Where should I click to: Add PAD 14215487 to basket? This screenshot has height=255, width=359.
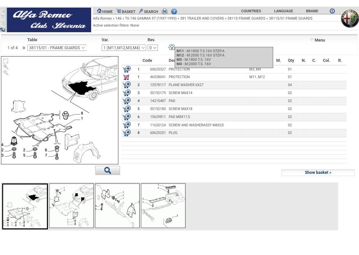(x=127, y=101)
